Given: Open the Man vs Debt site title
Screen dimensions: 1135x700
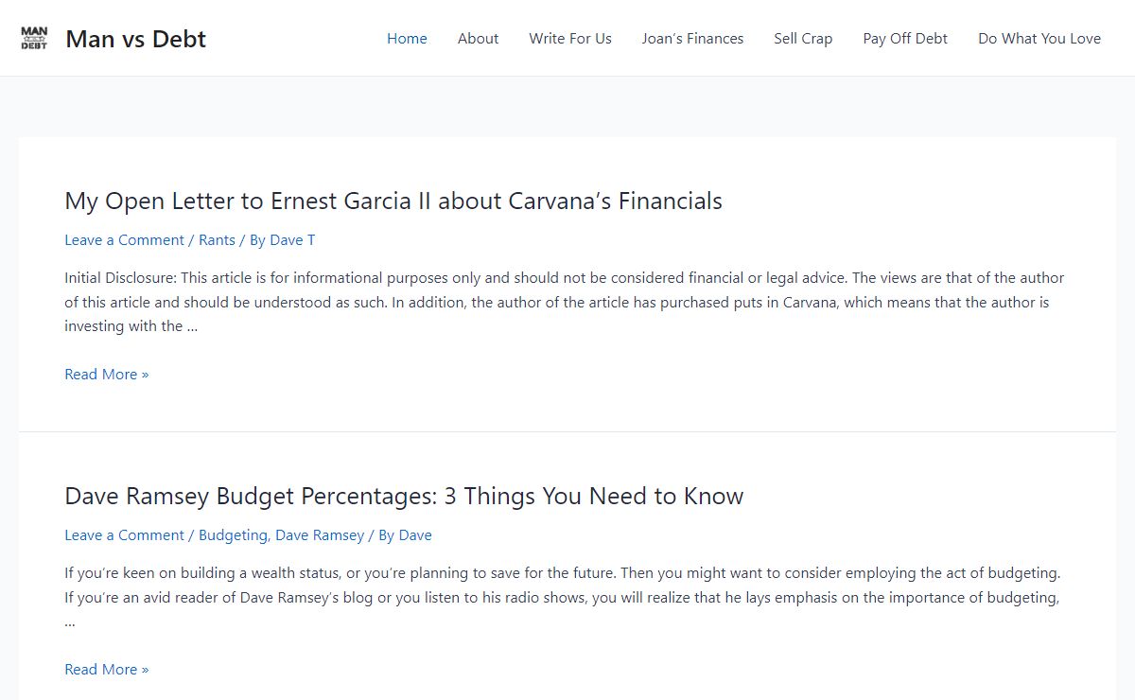Looking at the screenshot, I should pyautogui.click(x=135, y=39).
